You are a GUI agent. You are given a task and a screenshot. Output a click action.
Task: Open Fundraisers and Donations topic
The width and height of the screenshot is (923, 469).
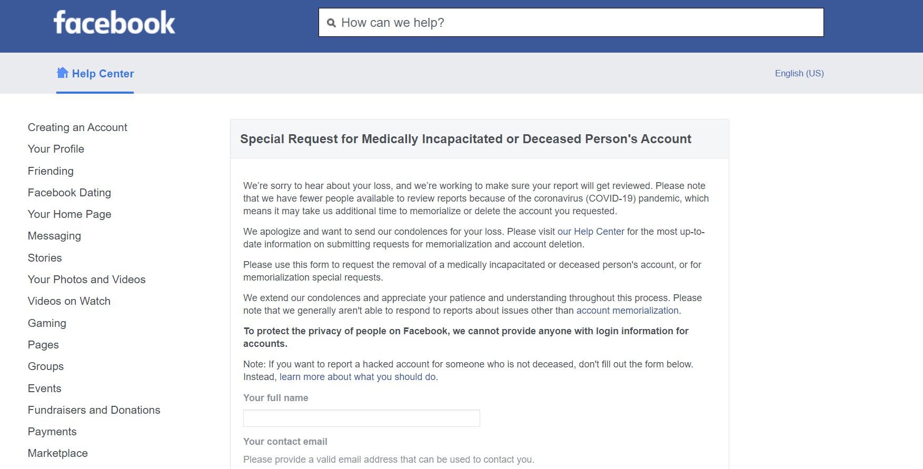tap(94, 410)
